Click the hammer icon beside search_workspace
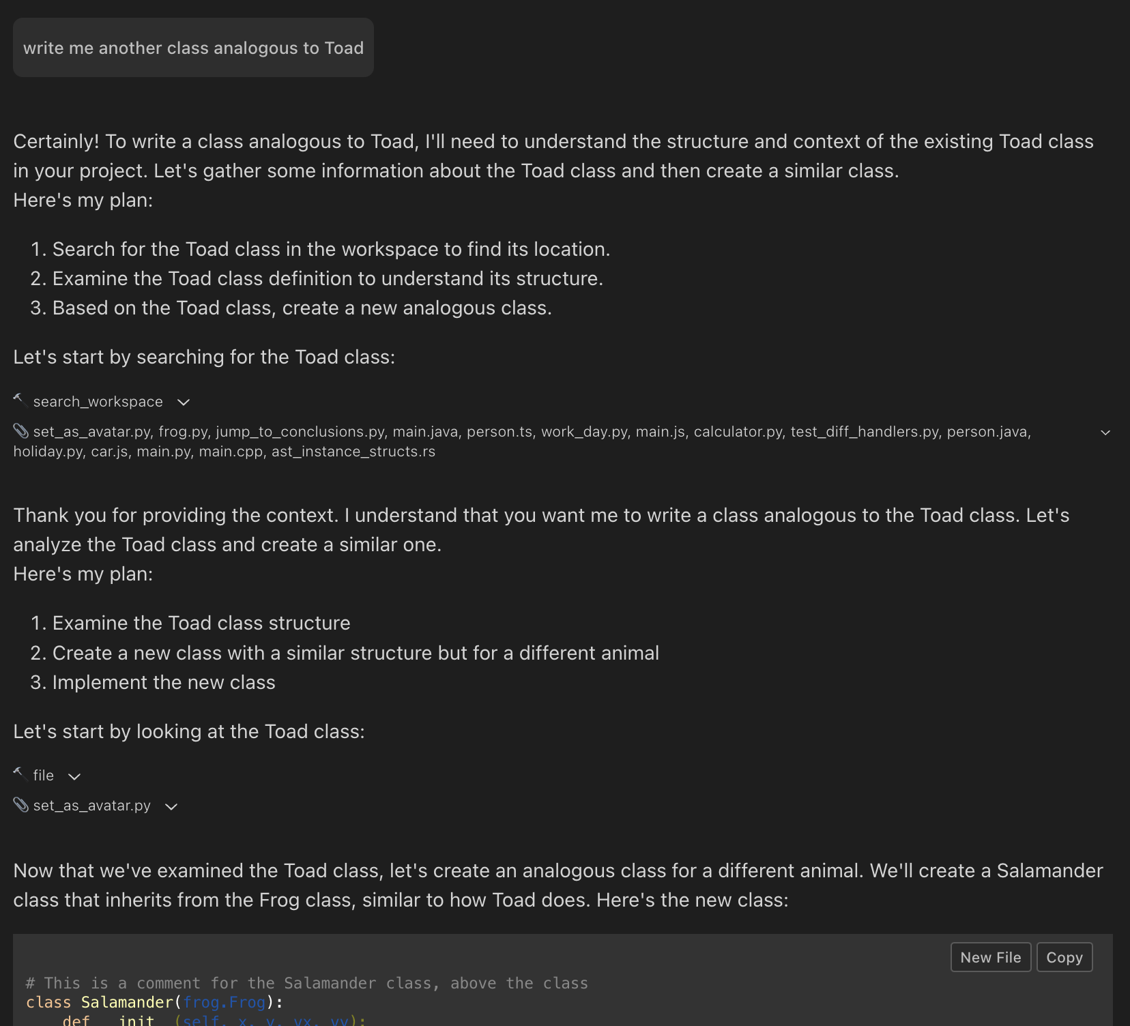The image size is (1130, 1026). (19, 400)
